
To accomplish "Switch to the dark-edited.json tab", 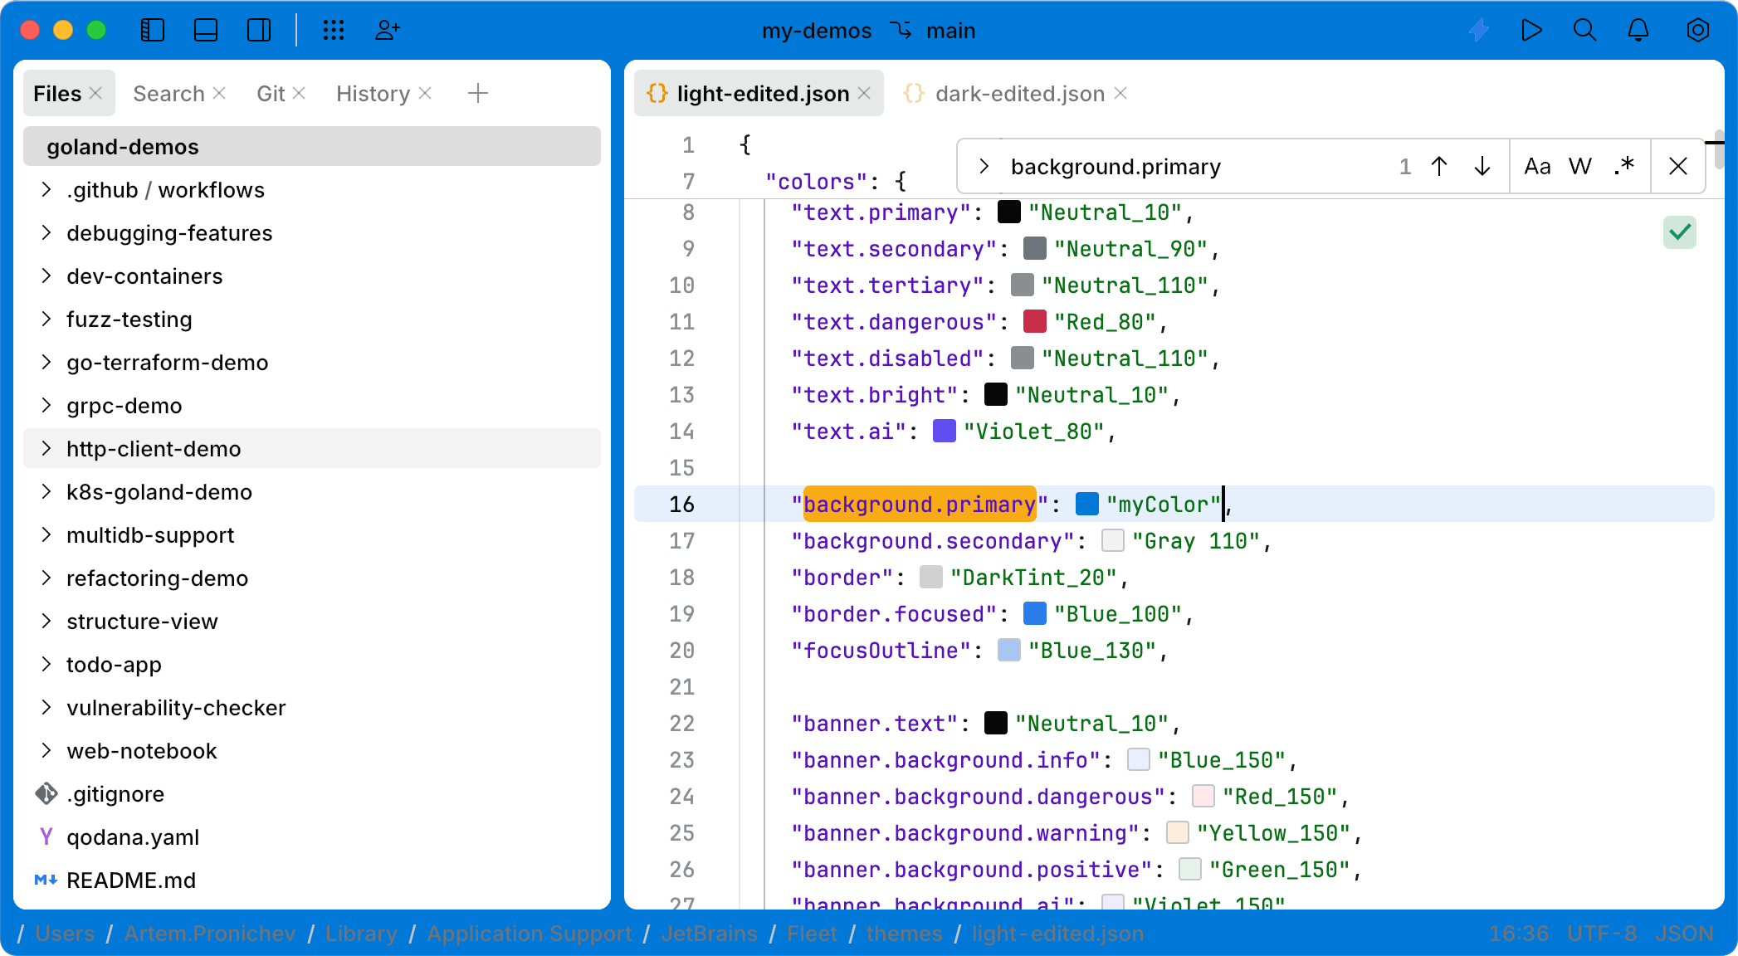I will [x=1020, y=93].
